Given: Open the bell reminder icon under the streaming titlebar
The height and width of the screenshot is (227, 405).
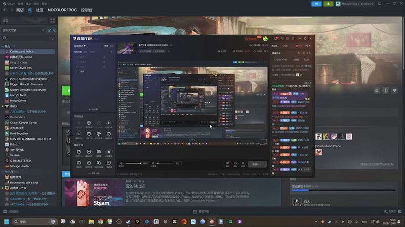Looking at the screenshot, I should coord(250,45).
